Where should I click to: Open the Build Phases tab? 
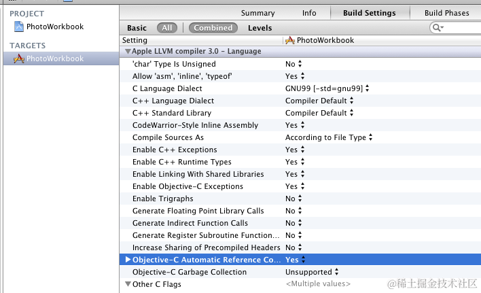tap(446, 13)
